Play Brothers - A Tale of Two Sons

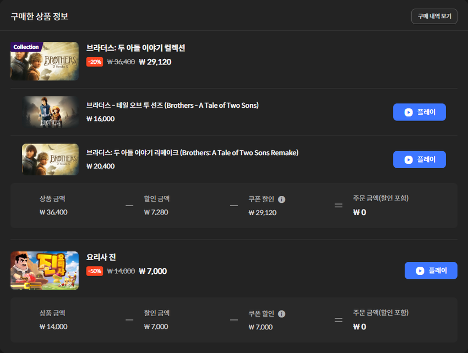(420, 112)
